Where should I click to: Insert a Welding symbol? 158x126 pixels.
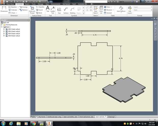[73, 10]
